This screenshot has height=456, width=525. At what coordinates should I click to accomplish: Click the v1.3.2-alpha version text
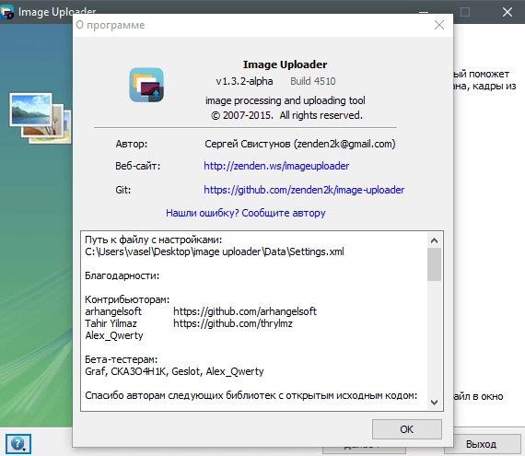(244, 81)
